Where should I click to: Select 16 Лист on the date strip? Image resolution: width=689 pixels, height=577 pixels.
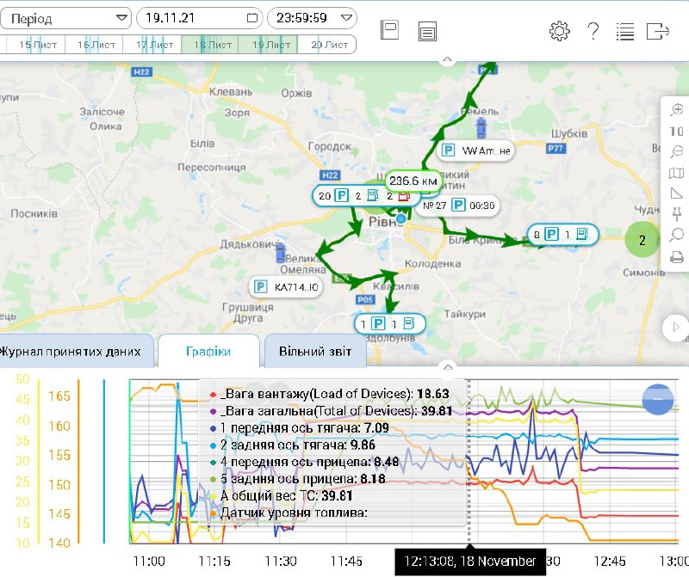pyautogui.click(x=96, y=45)
